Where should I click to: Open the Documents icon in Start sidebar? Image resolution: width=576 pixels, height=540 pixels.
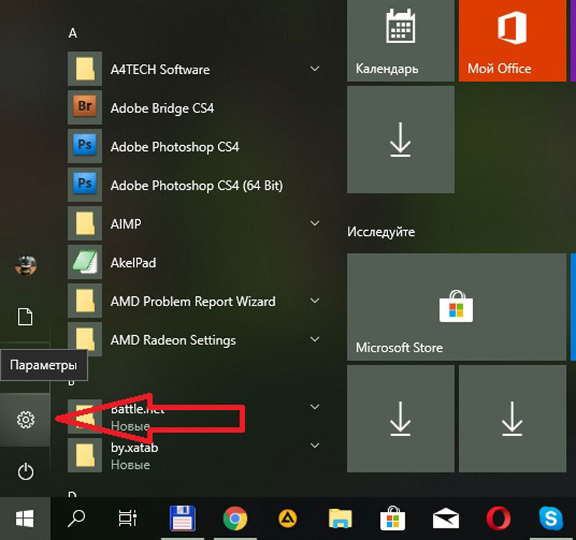point(25,316)
